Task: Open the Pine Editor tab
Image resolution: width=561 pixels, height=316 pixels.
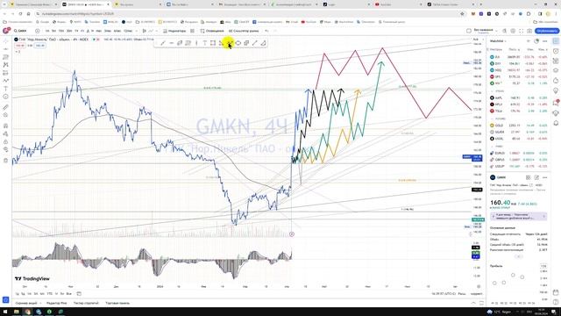Action: [x=56, y=303]
